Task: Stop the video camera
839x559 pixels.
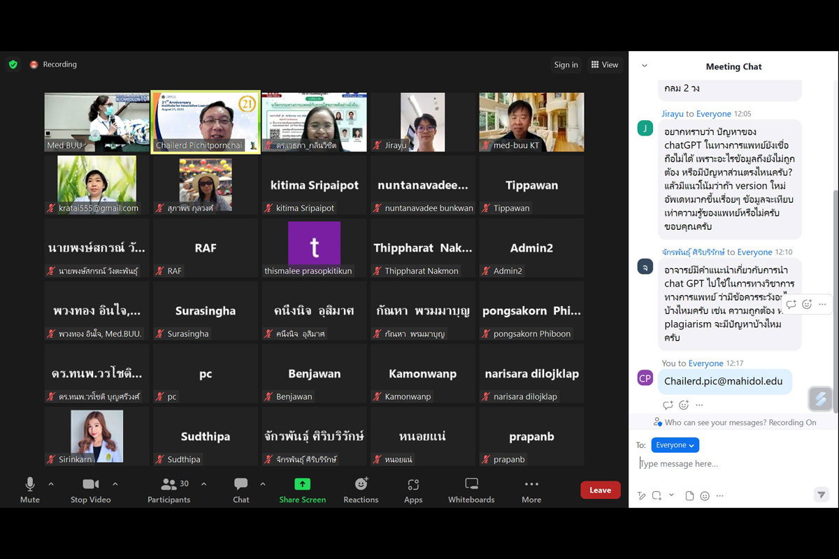Action: tap(90, 489)
